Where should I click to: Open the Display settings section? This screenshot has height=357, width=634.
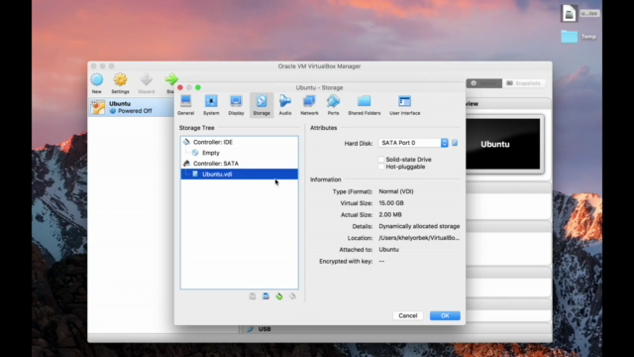point(236,105)
